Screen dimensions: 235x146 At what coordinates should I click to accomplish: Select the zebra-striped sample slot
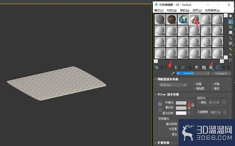tap(195, 19)
